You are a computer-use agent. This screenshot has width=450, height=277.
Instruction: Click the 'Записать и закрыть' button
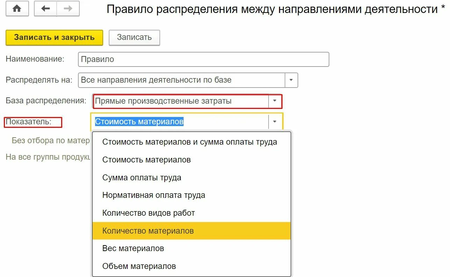(x=54, y=37)
